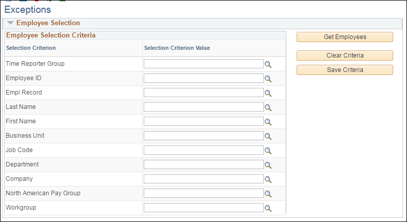This screenshot has width=407, height=222.
Task: Focus the Company value field
Action: pos(203,179)
